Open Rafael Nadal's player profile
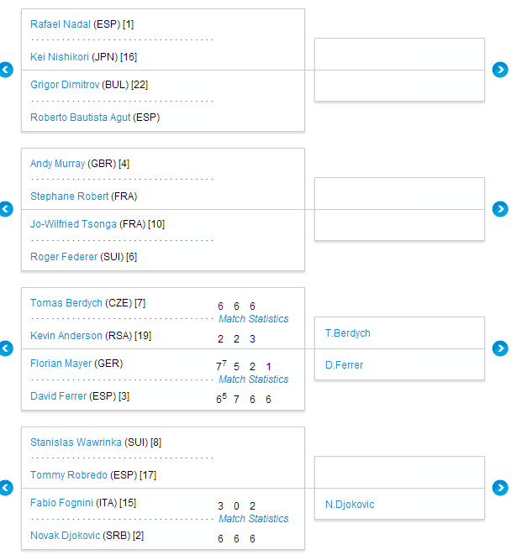 61,24
